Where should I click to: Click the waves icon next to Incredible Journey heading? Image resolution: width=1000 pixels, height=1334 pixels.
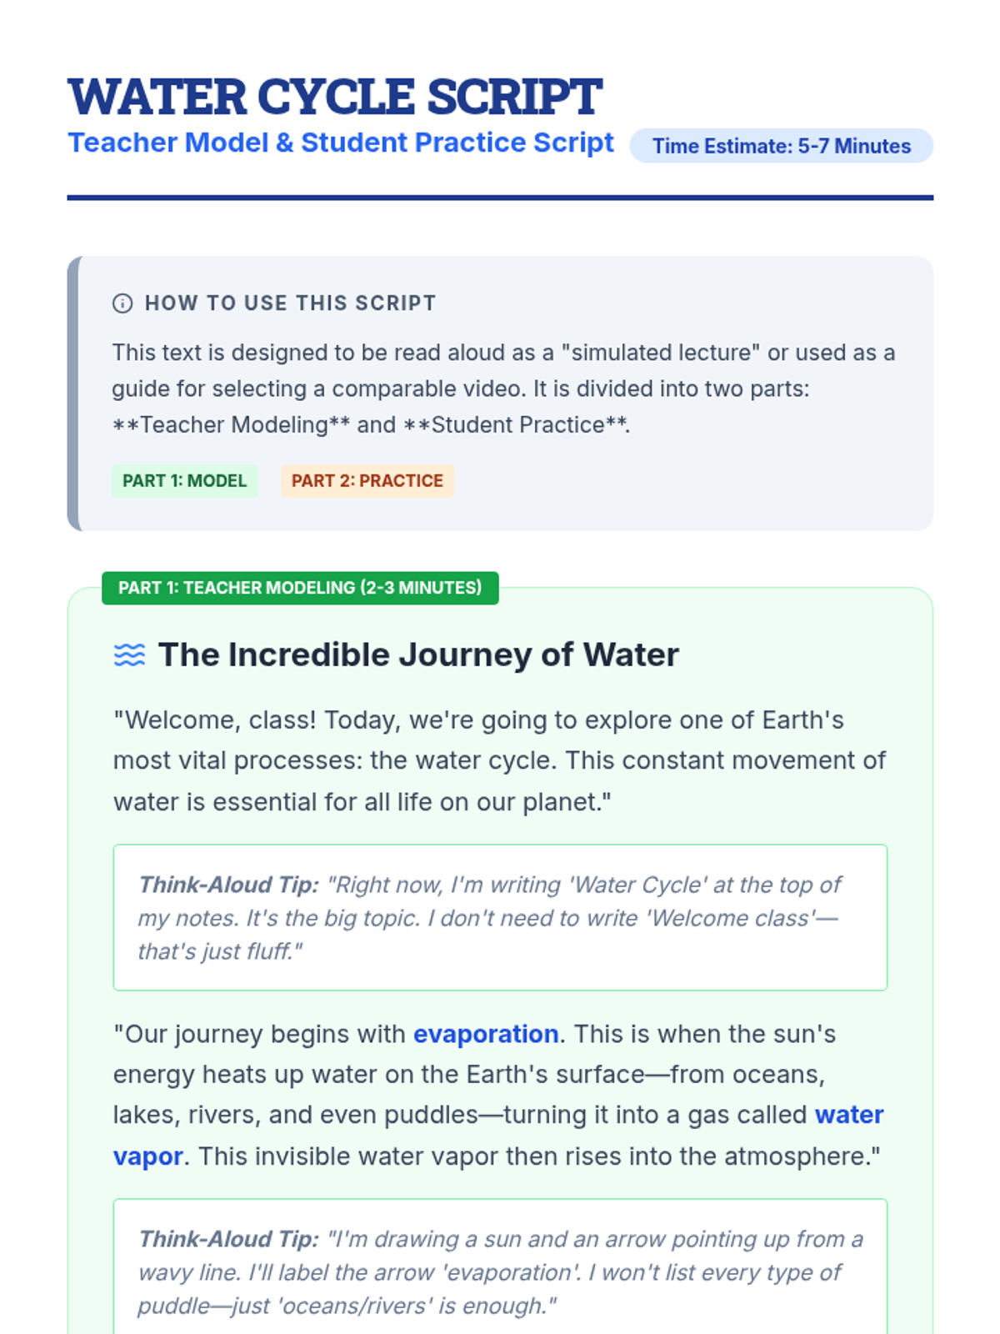[x=129, y=655]
